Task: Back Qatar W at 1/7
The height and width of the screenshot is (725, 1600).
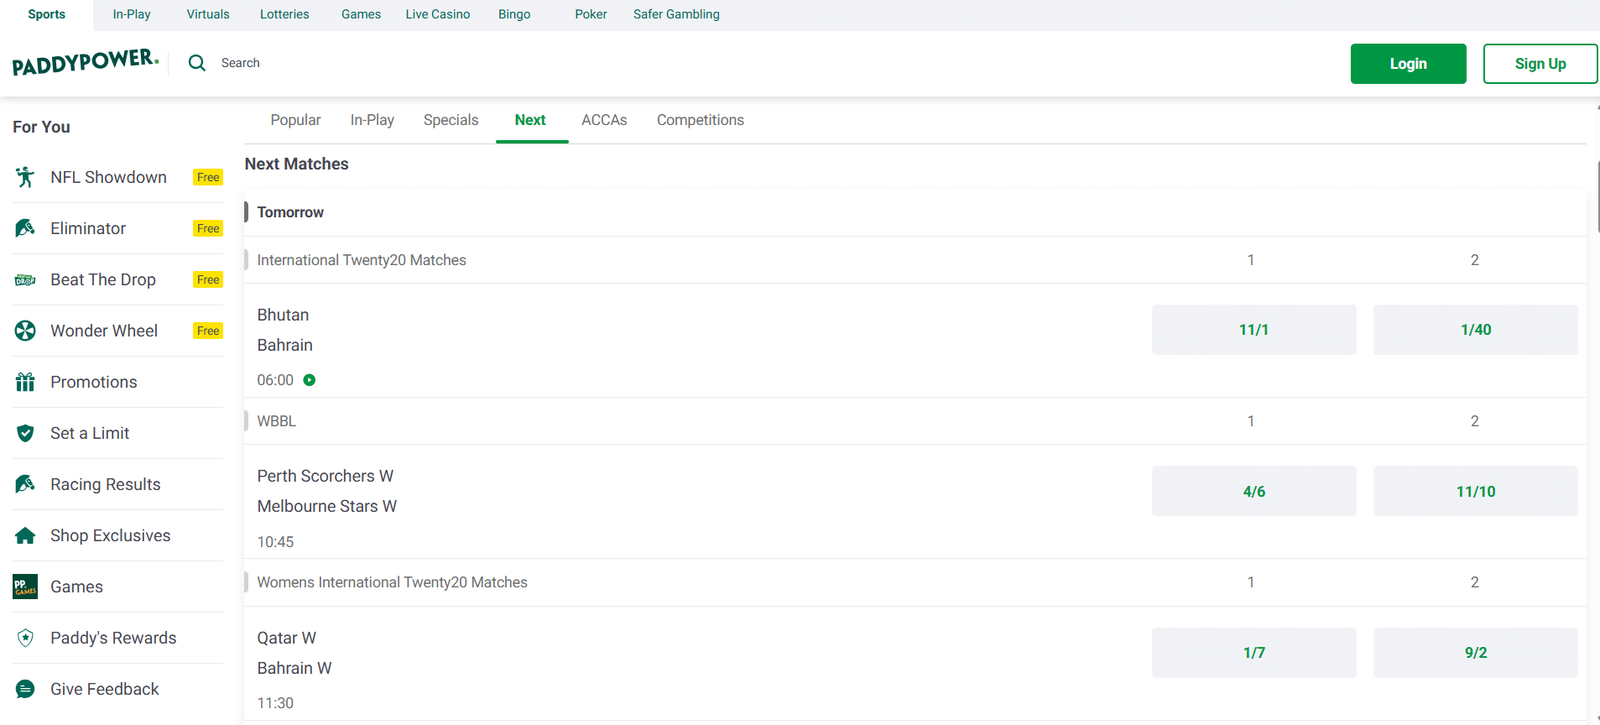Action: (1253, 653)
